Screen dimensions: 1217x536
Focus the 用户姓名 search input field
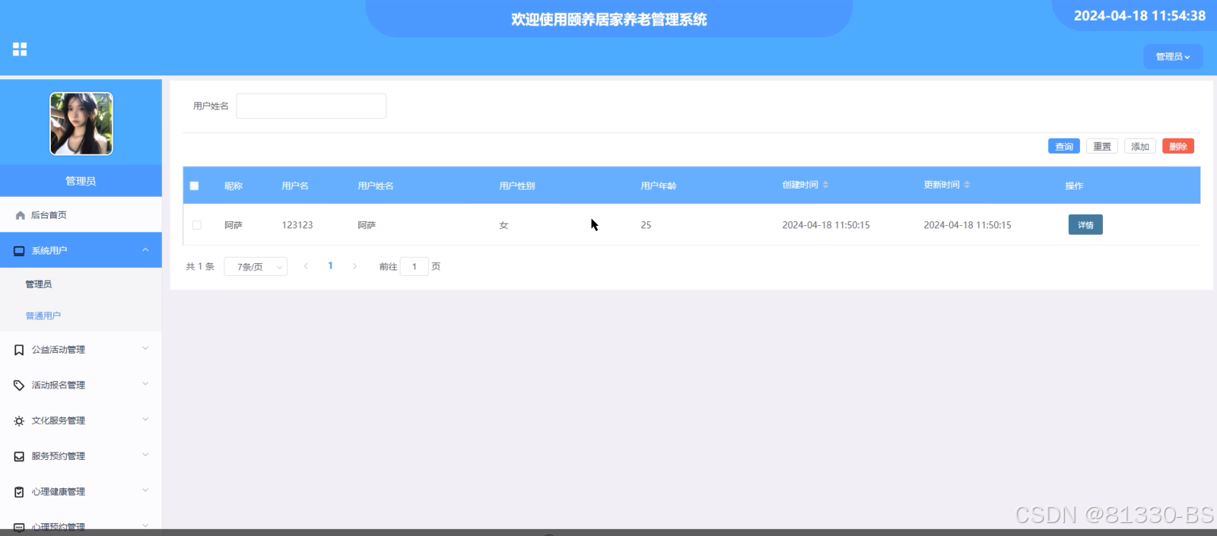(311, 106)
